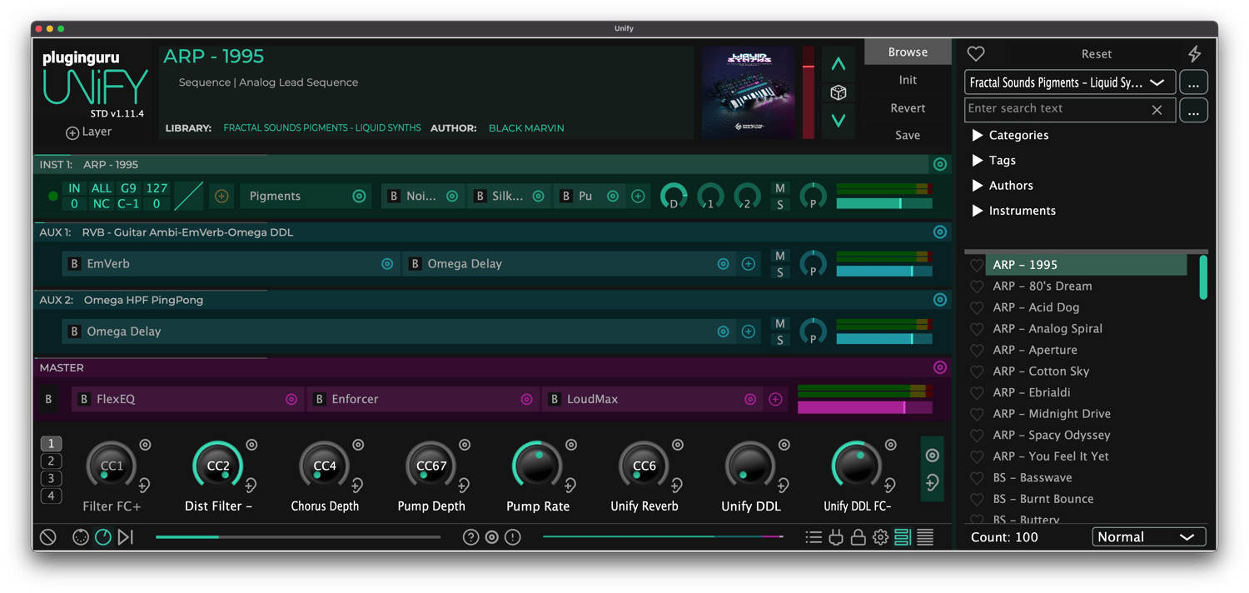
Task: Favorite the ARP – Acid Dog preset heart
Action: pos(977,307)
